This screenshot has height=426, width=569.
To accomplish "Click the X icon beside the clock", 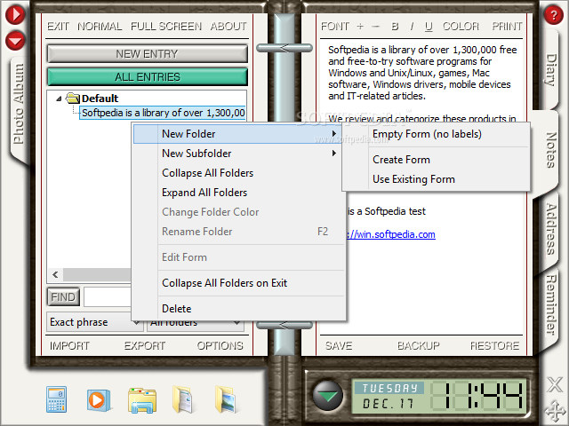I will [555, 384].
